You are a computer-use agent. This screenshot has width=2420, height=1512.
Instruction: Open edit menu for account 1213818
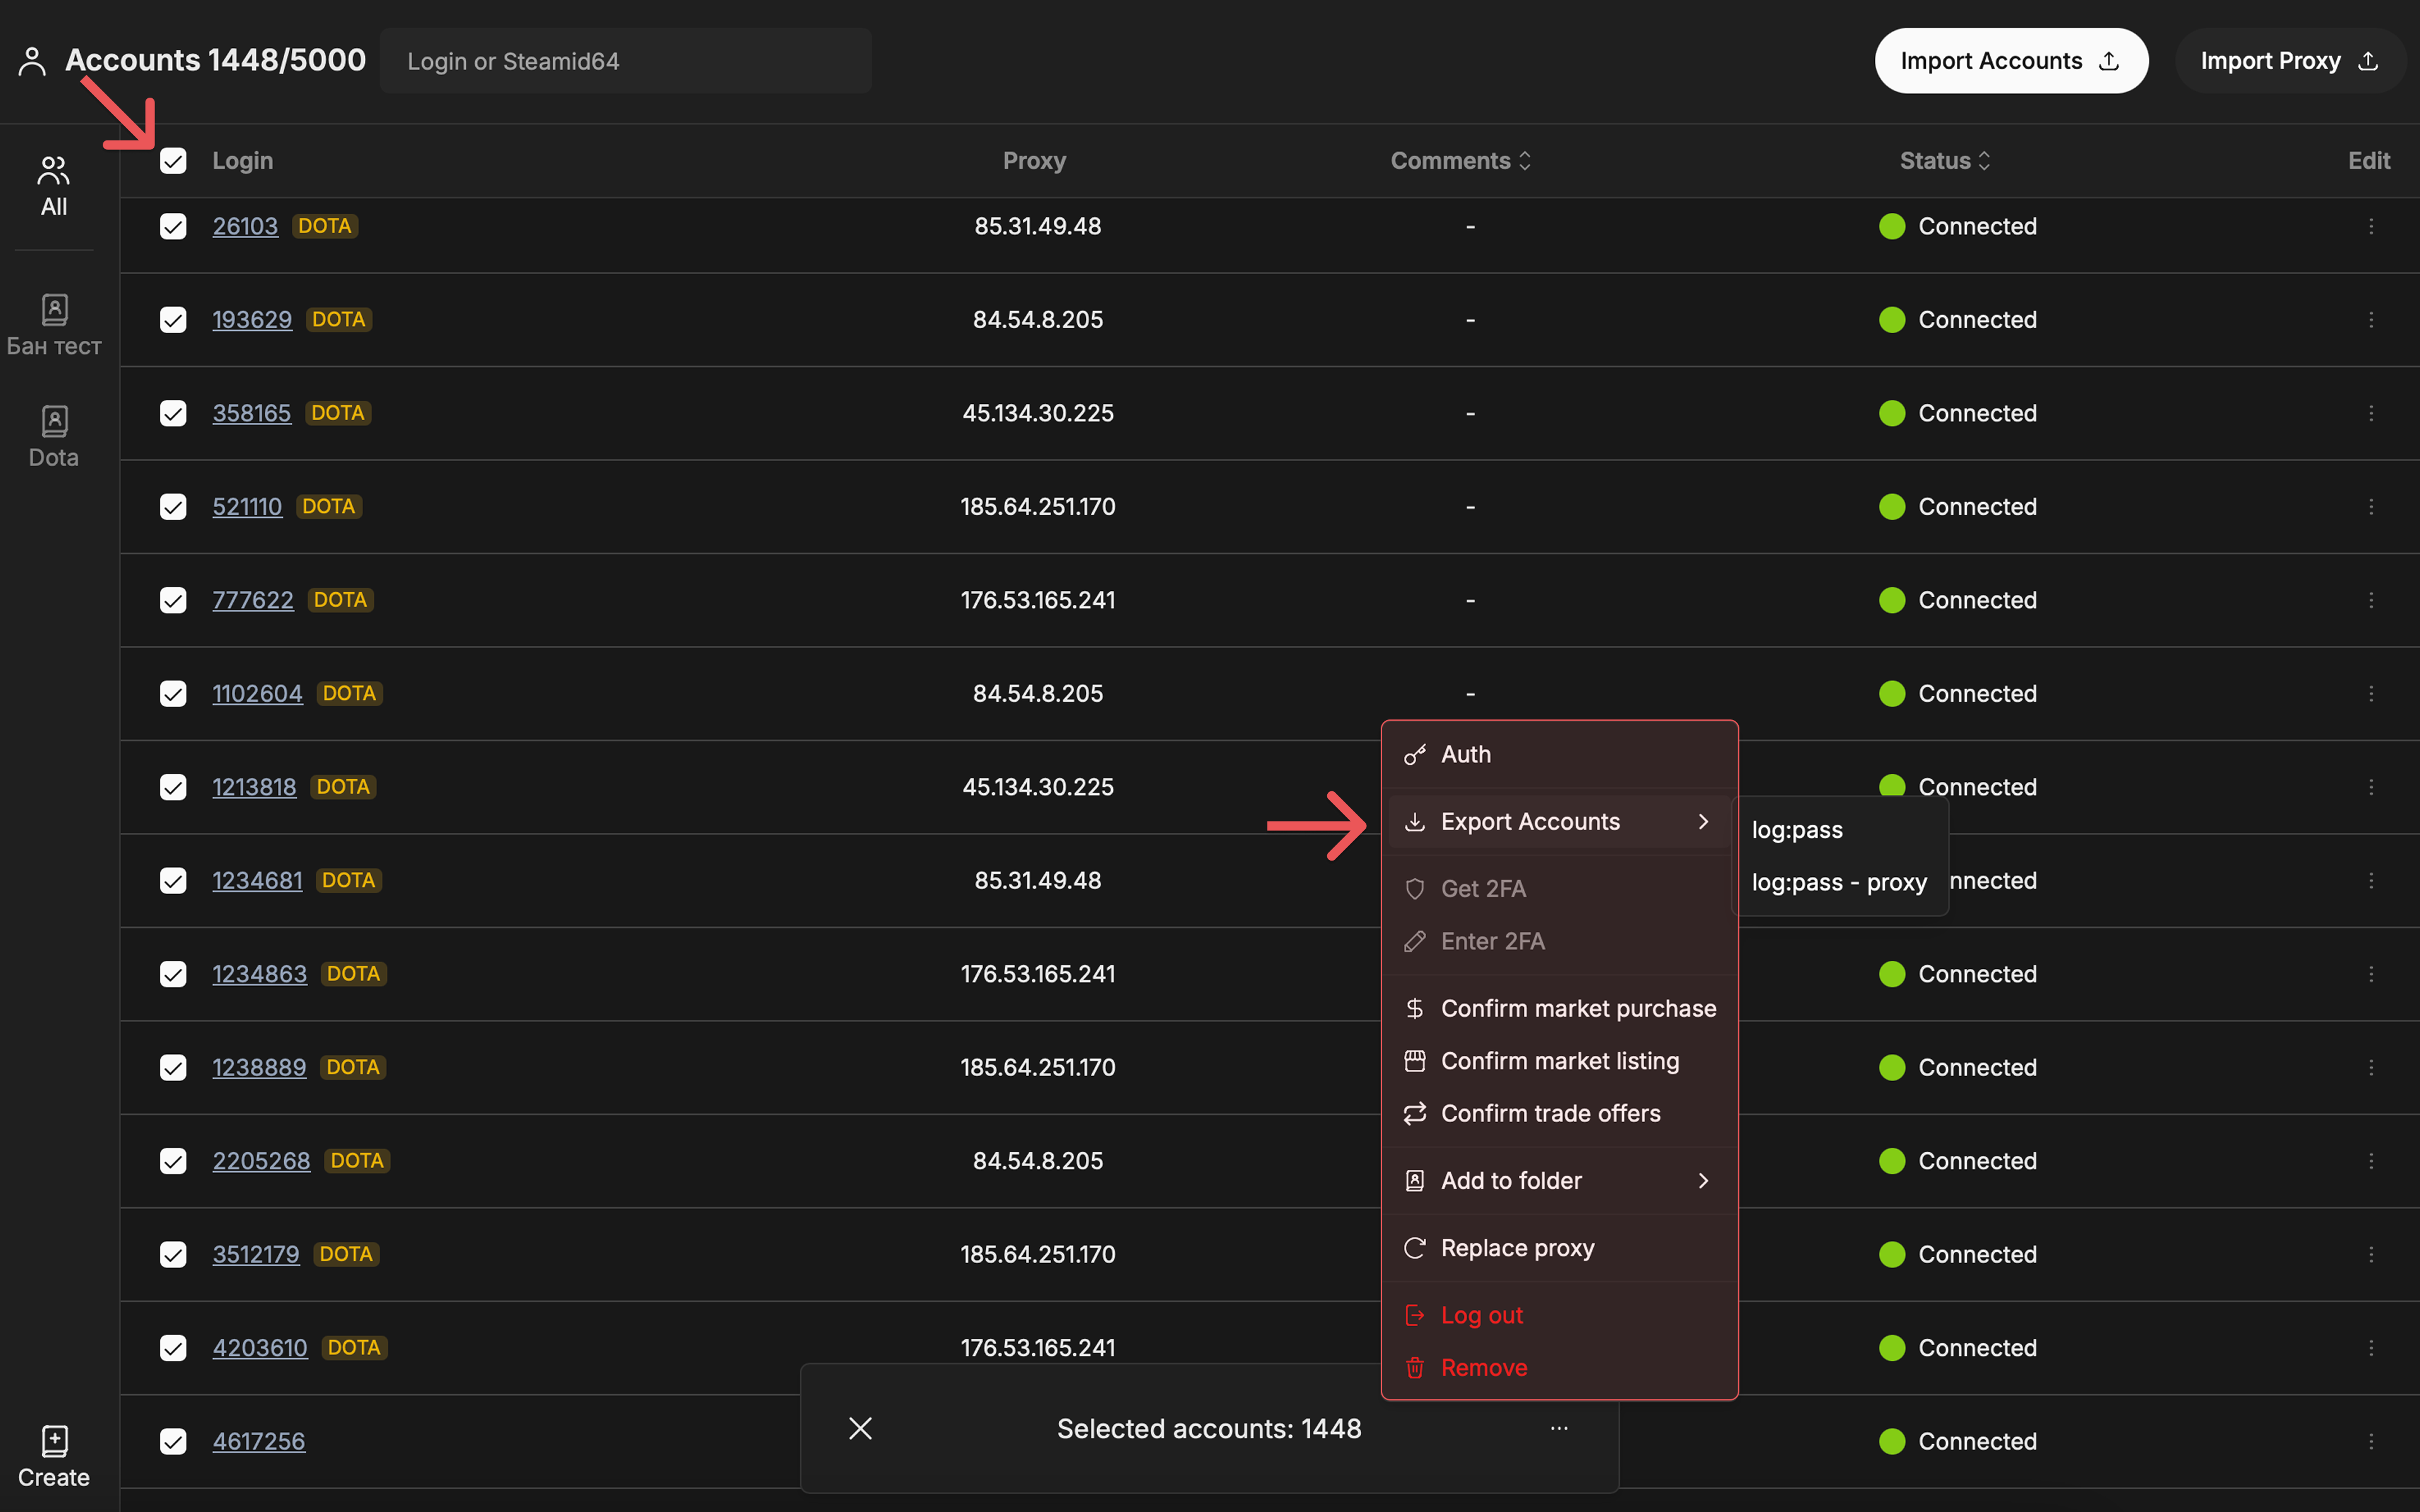click(2371, 787)
